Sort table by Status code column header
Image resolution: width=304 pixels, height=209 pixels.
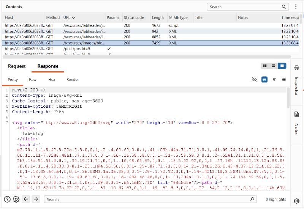tap(136, 17)
